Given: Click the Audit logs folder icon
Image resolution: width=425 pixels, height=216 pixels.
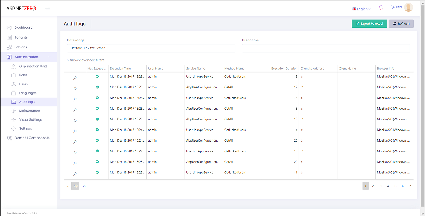Looking at the screenshot, I should point(14,102).
